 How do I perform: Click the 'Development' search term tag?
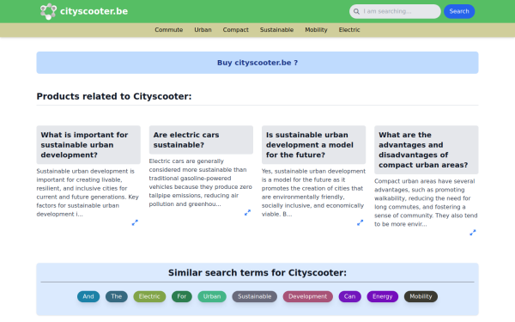(x=308, y=297)
